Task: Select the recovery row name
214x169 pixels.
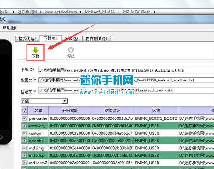Action: pyautogui.click(x=37, y=126)
